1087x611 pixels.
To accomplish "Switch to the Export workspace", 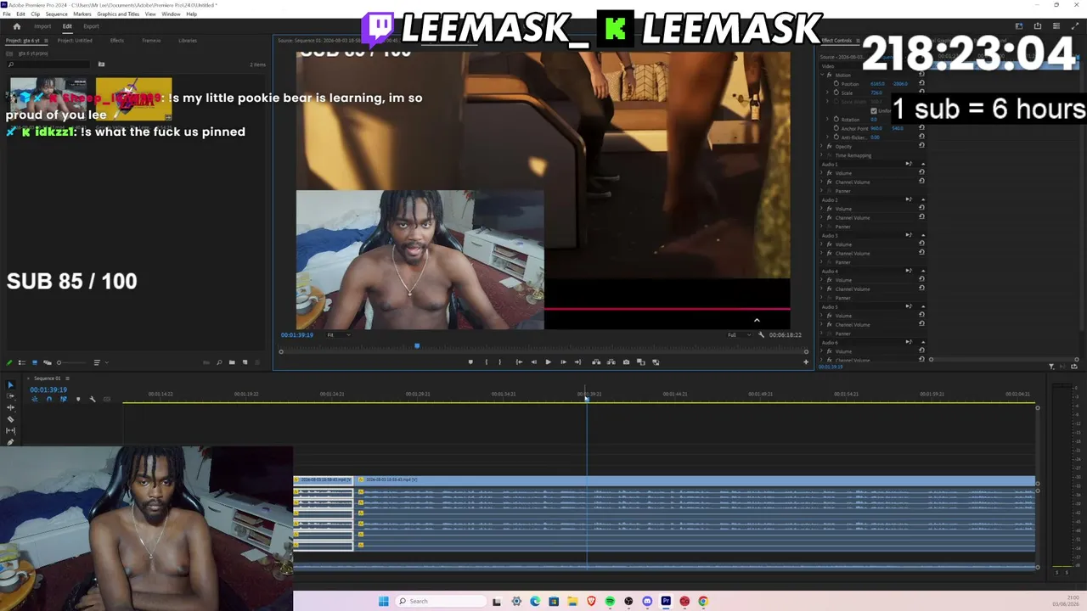I will (x=91, y=26).
